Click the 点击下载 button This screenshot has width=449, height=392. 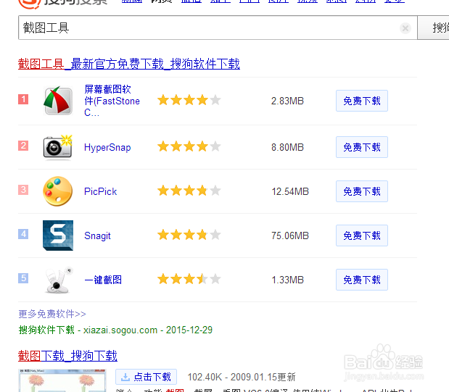click(146, 377)
